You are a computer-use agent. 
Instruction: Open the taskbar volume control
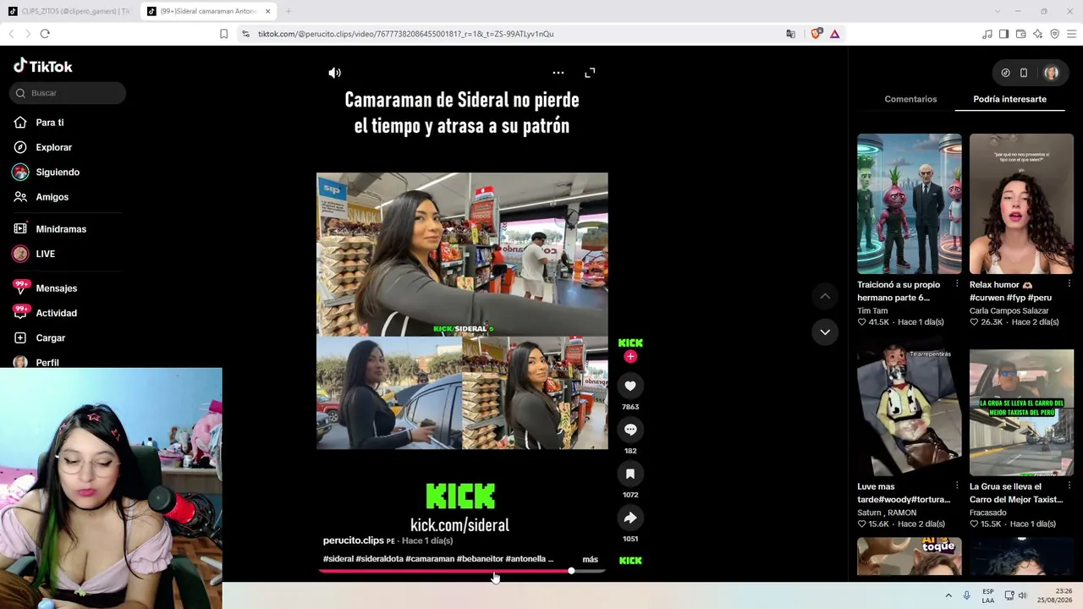[1023, 595]
